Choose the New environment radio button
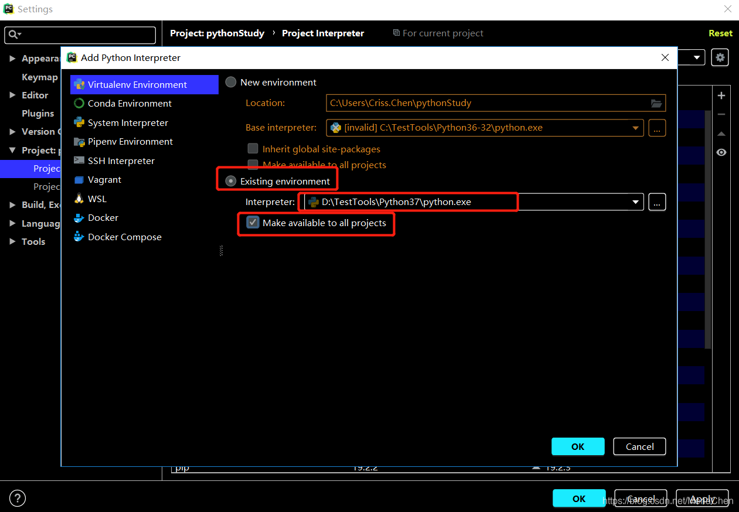Image resolution: width=739 pixels, height=512 pixels. [231, 82]
